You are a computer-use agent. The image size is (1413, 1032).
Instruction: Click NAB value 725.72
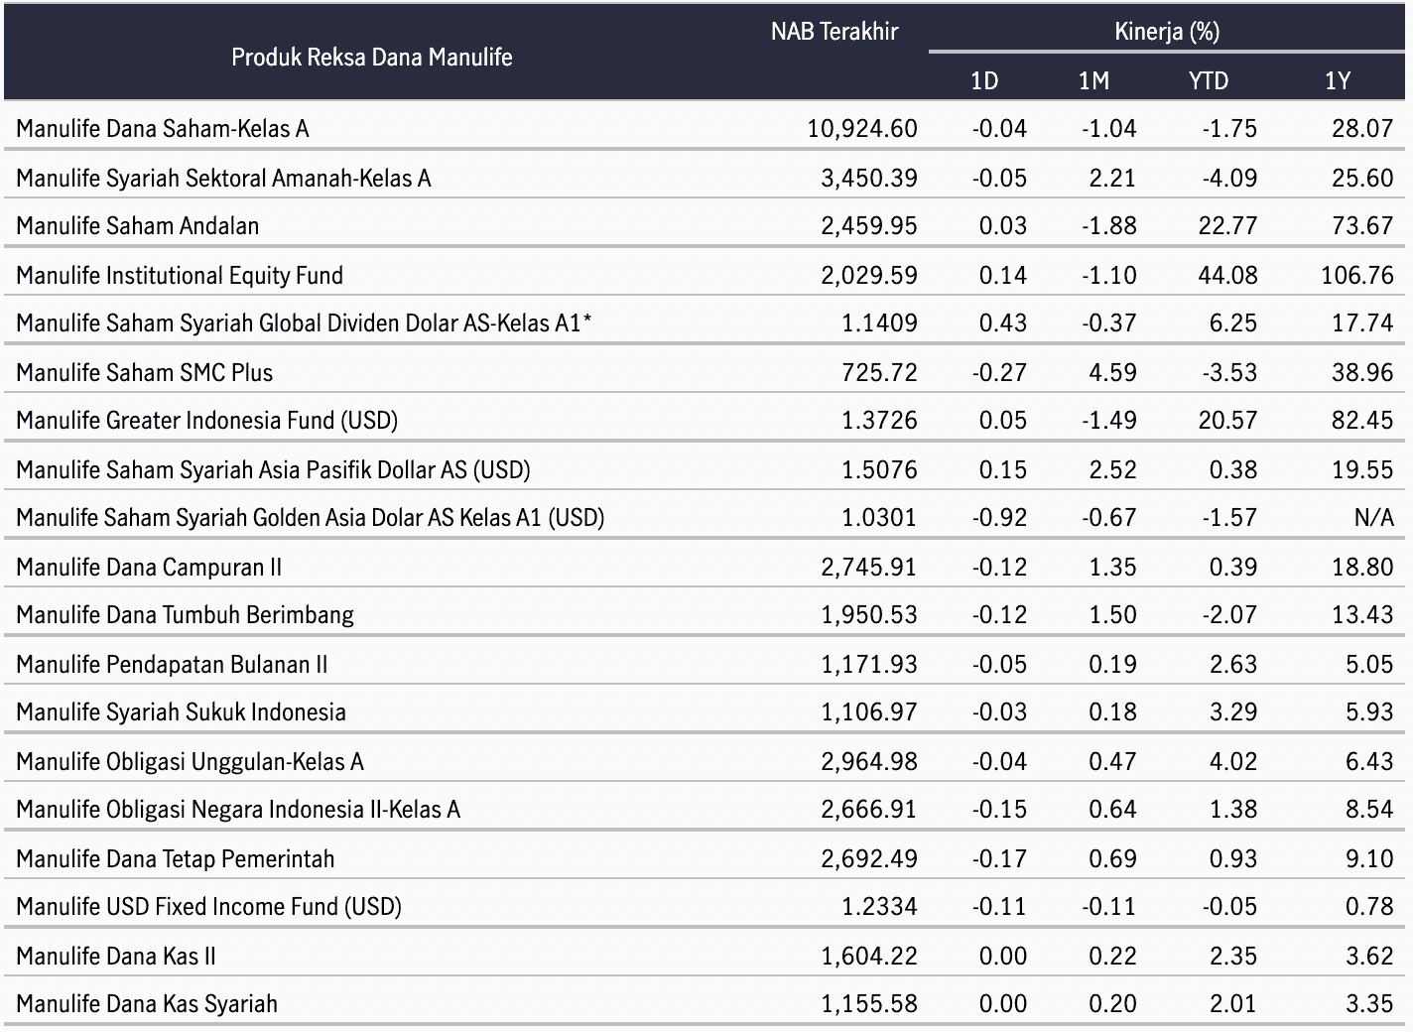(x=879, y=372)
